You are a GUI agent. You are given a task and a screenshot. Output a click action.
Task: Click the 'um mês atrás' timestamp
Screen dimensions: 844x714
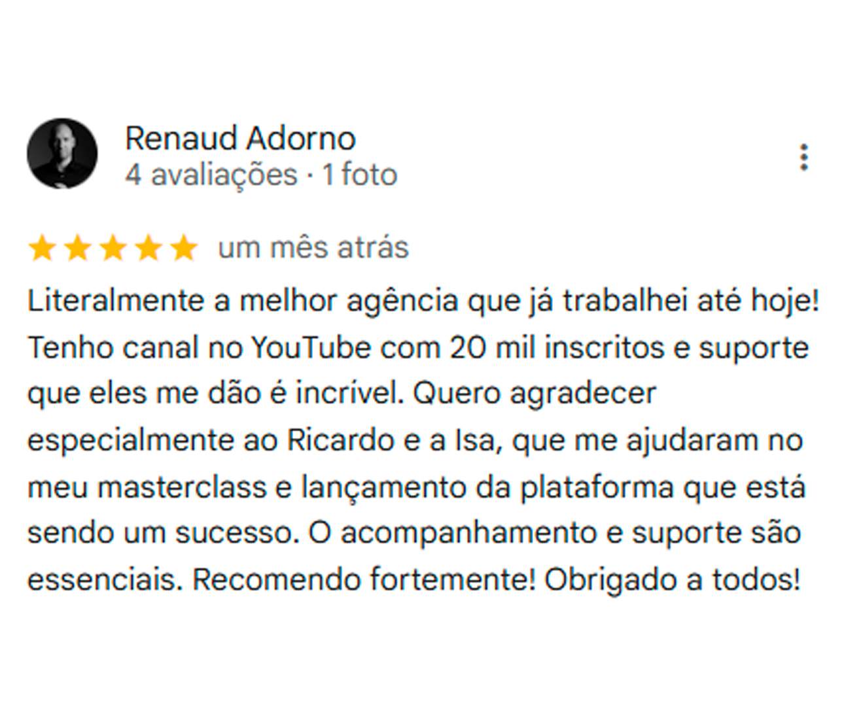pyautogui.click(x=313, y=248)
